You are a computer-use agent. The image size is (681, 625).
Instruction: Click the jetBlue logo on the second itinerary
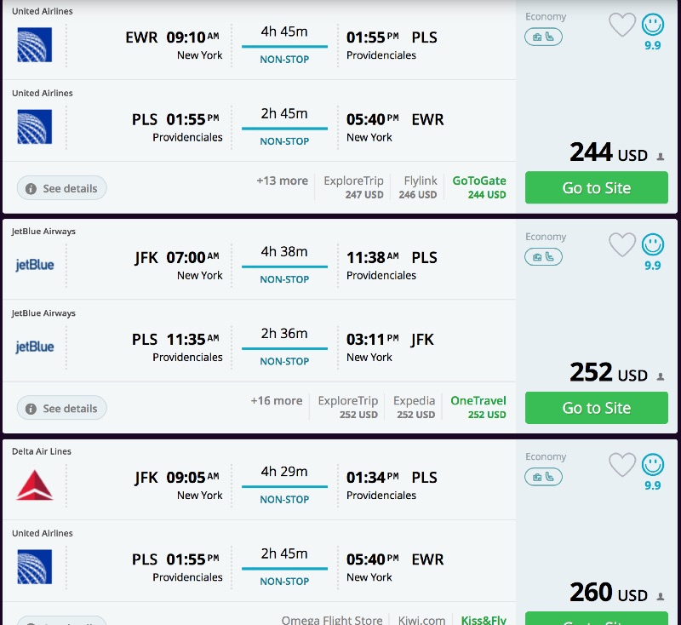[33, 264]
